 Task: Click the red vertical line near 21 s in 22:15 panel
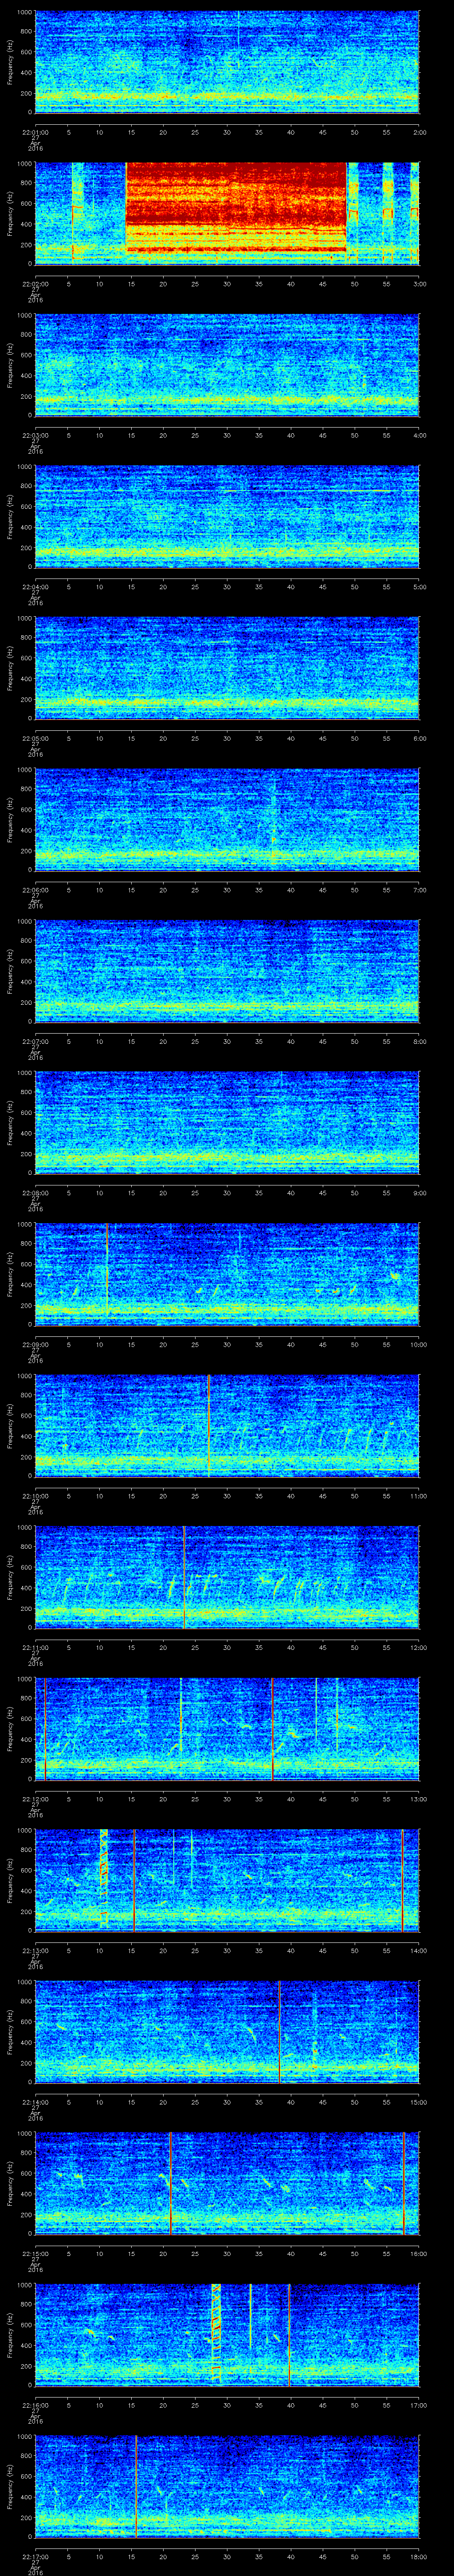coord(171,2183)
